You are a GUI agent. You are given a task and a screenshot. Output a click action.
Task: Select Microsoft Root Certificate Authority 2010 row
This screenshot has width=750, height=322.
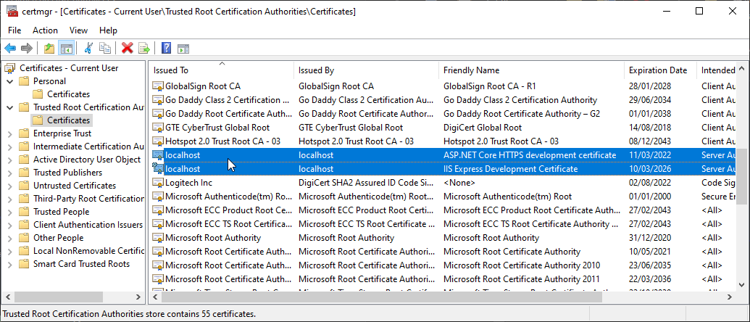(443, 265)
